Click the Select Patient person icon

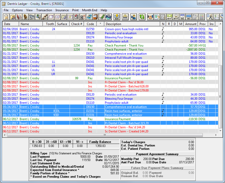pos(133,17)
